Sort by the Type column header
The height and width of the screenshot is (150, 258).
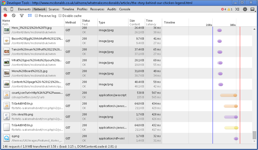pos(113,22)
